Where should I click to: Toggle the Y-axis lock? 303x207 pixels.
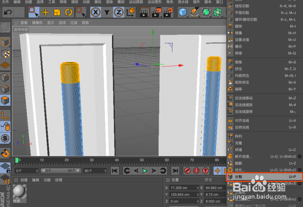[106, 12]
